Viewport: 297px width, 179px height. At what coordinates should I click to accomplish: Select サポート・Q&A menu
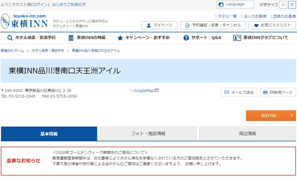click(x=202, y=38)
